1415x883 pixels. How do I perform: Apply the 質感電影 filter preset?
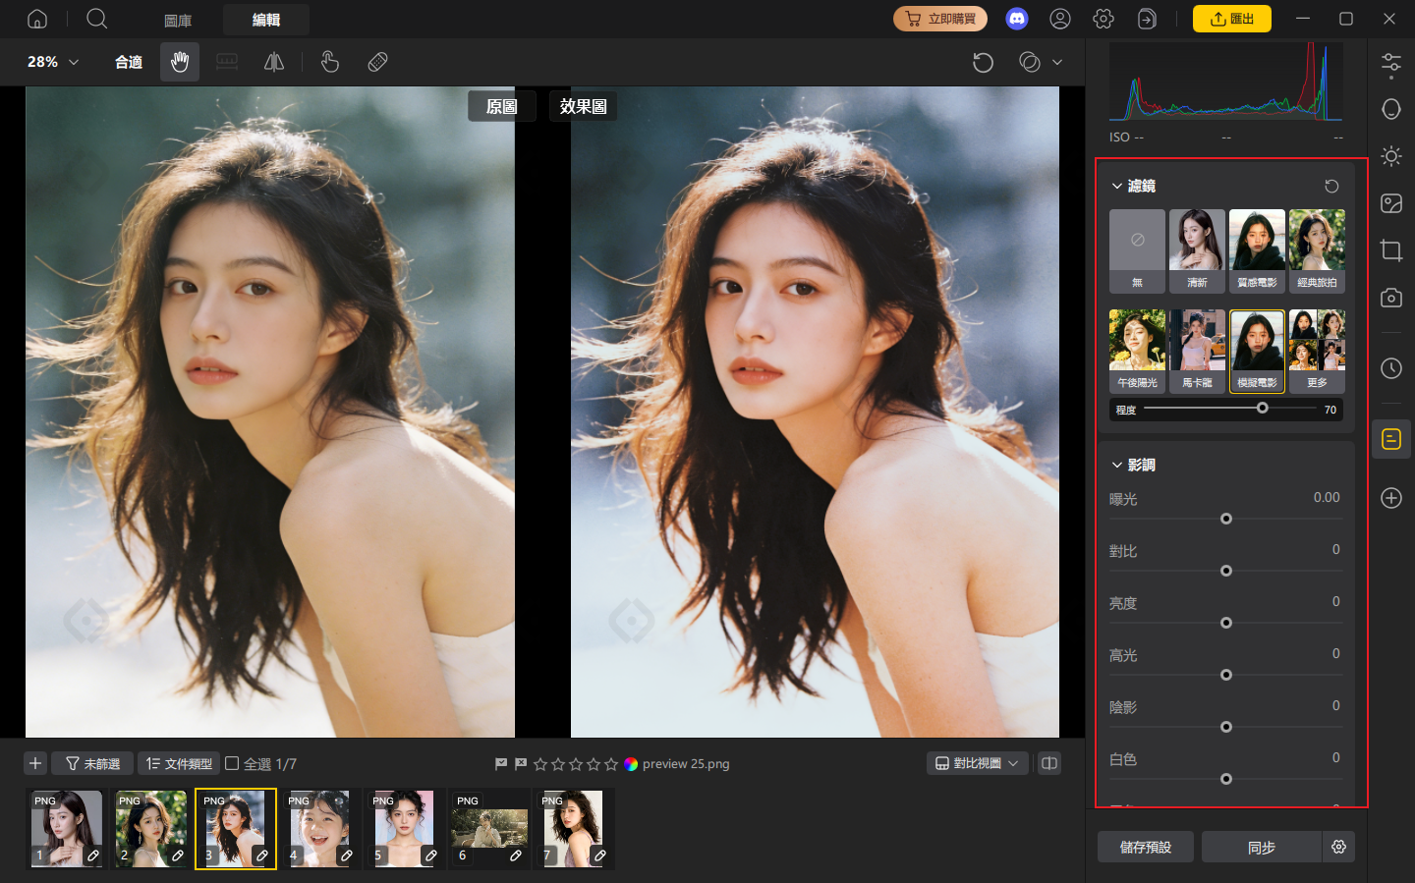click(1257, 250)
